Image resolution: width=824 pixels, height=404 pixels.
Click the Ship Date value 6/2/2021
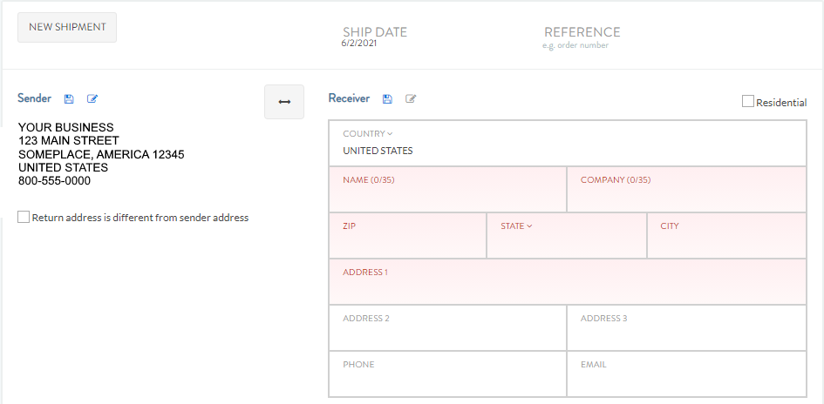[x=358, y=43]
